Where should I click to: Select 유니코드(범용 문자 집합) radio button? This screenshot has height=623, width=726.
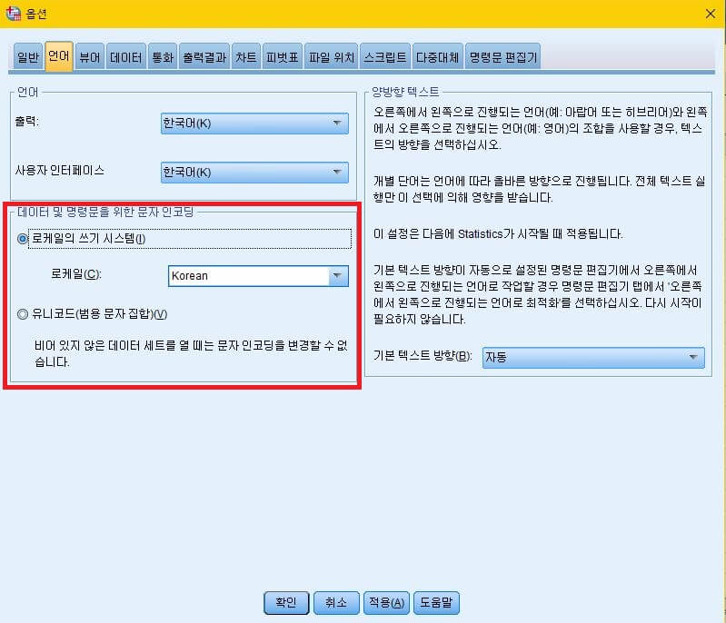(22, 314)
